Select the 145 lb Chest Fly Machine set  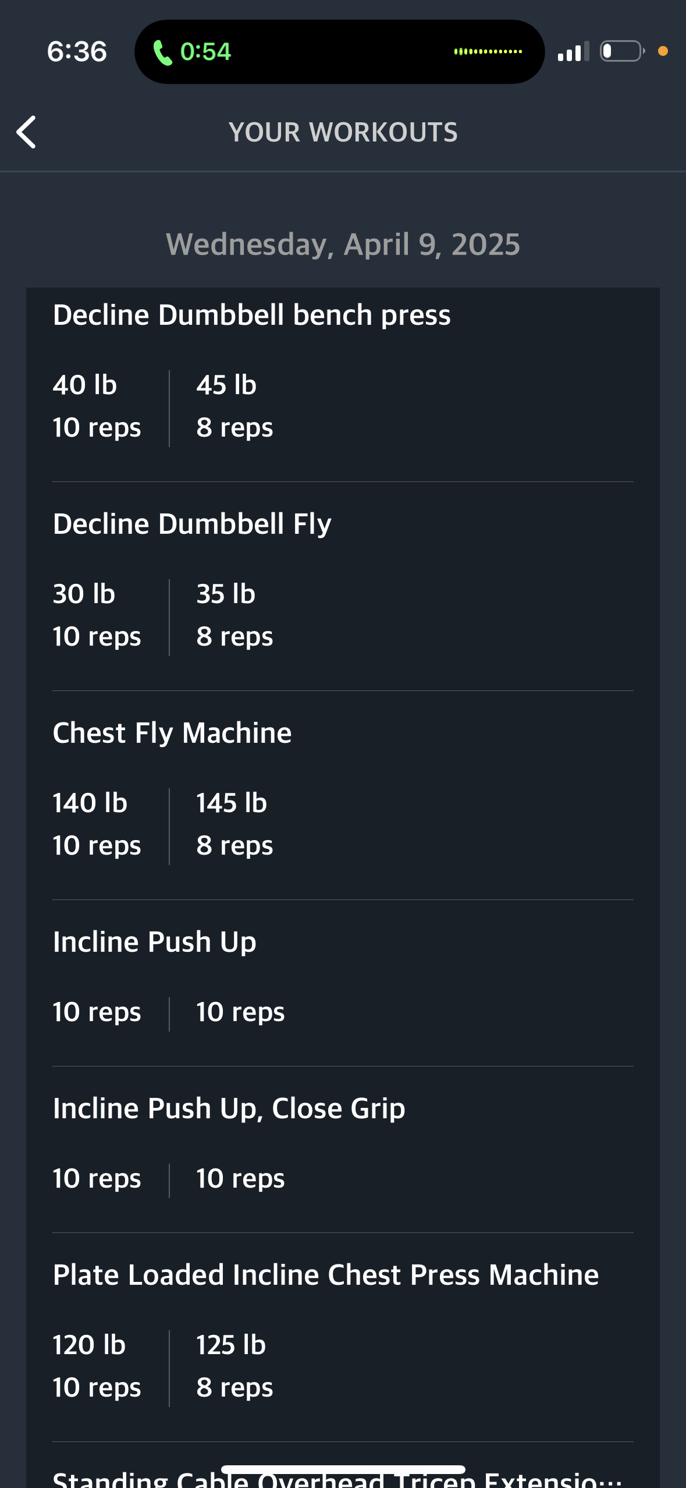(234, 824)
